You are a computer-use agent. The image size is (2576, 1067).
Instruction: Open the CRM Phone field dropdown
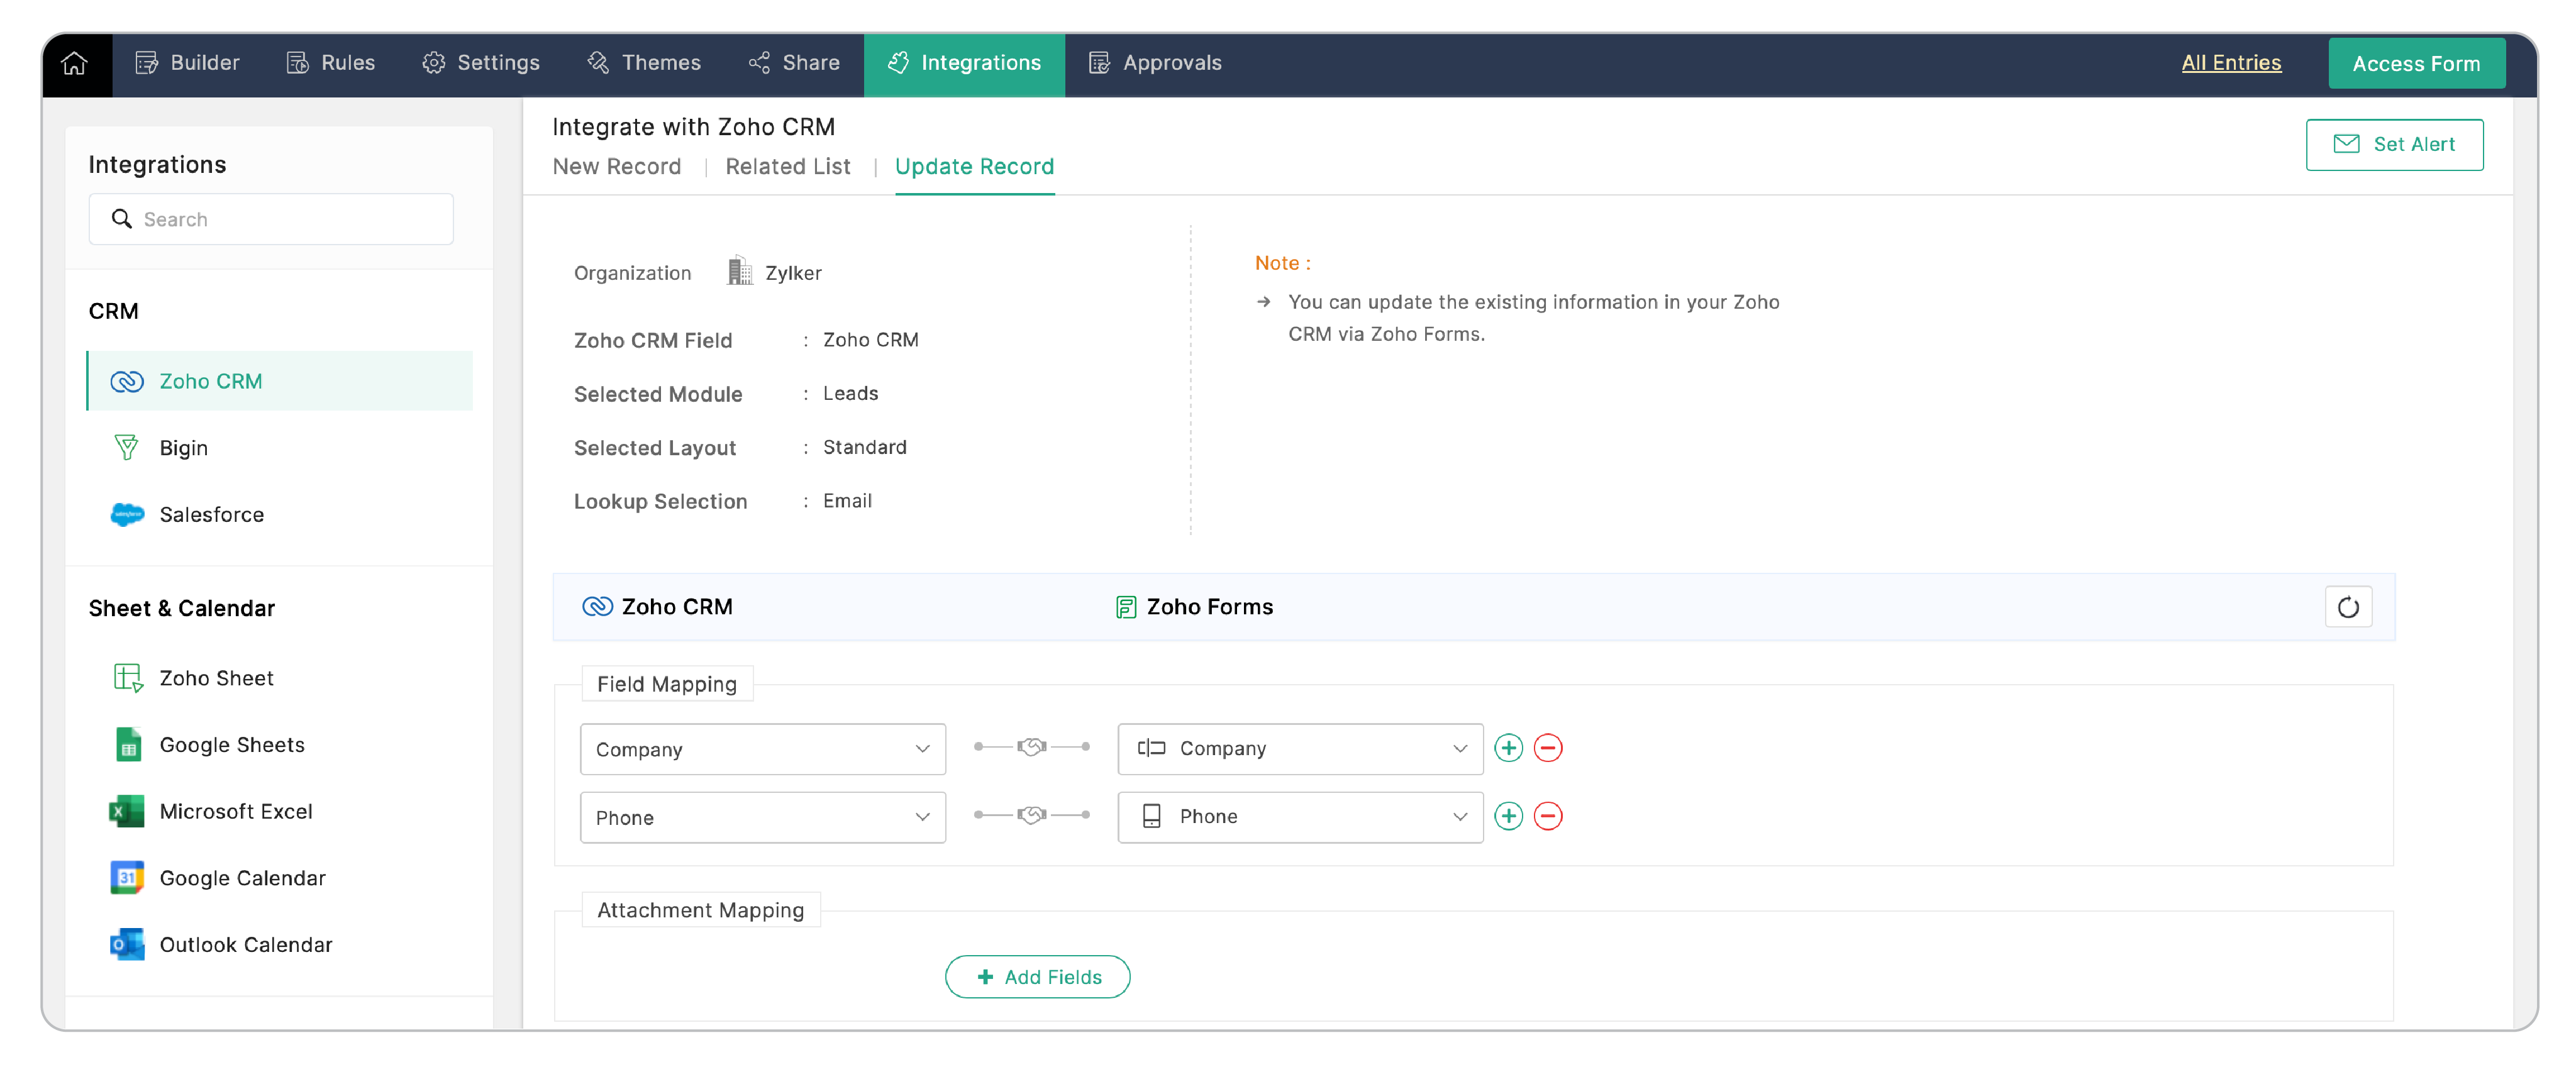(762, 817)
